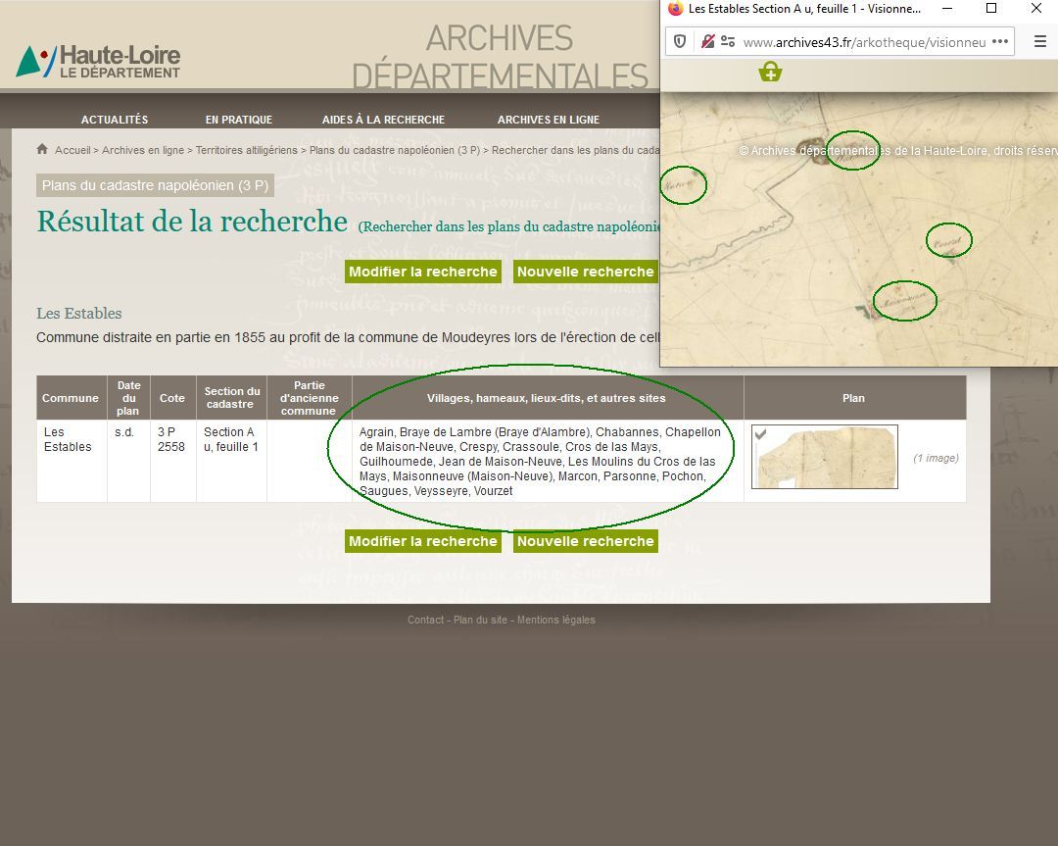Open the page actions three-dots menu
Image resolution: width=1058 pixels, height=846 pixels.
[999, 42]
